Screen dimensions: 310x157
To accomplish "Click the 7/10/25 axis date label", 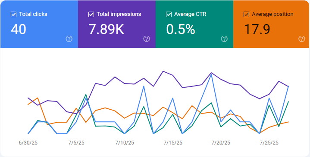I will [125, 143].
